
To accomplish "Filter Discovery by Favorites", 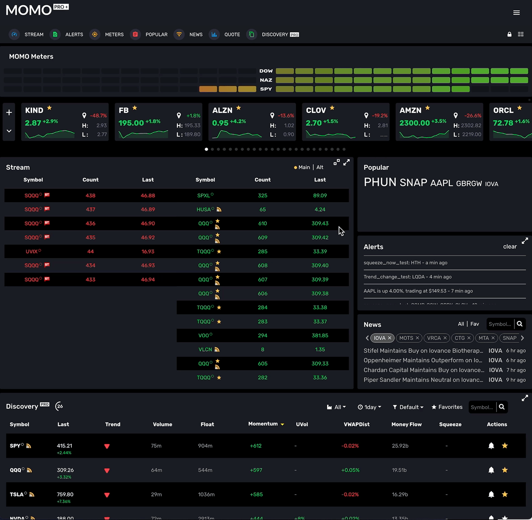I will (x=447, y=407).
